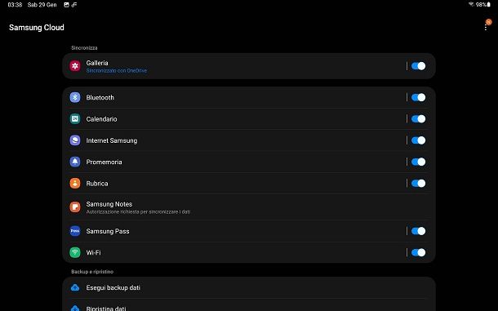Open Samsung Pass sync details
This screenshot has width=498, height=311.
pos(249,231)
